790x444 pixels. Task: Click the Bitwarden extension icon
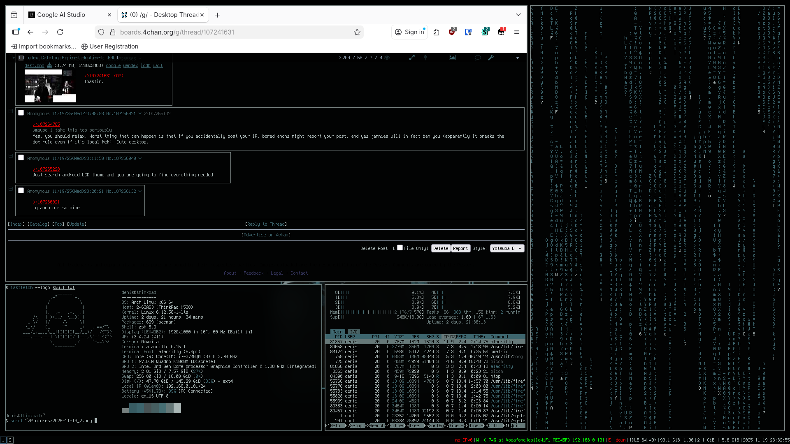tap(468, 32)
